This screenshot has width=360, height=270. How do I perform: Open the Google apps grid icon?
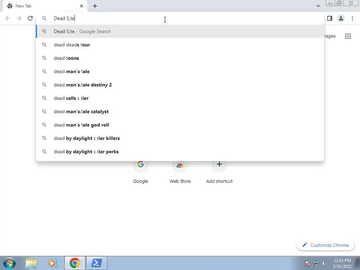coord(348,36)
